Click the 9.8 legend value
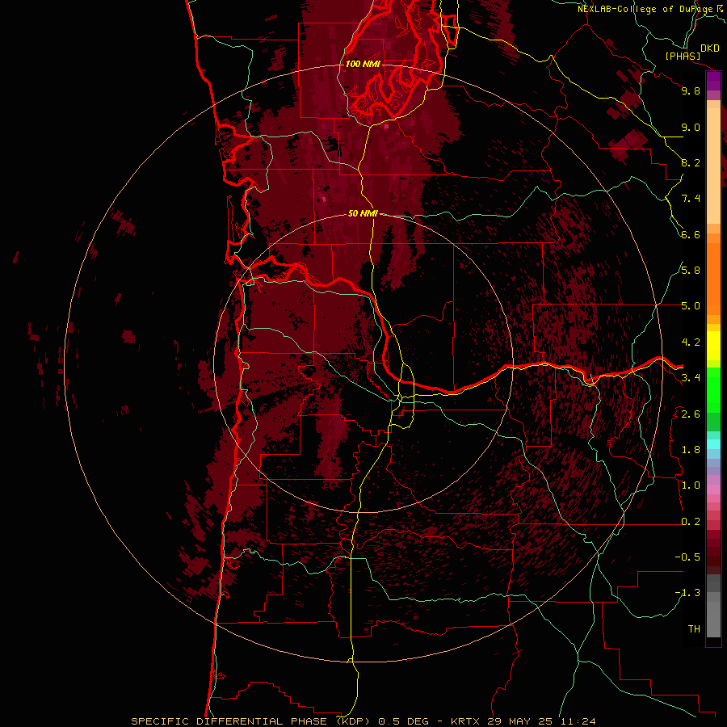Screen dimensions: 727x727 691,90
